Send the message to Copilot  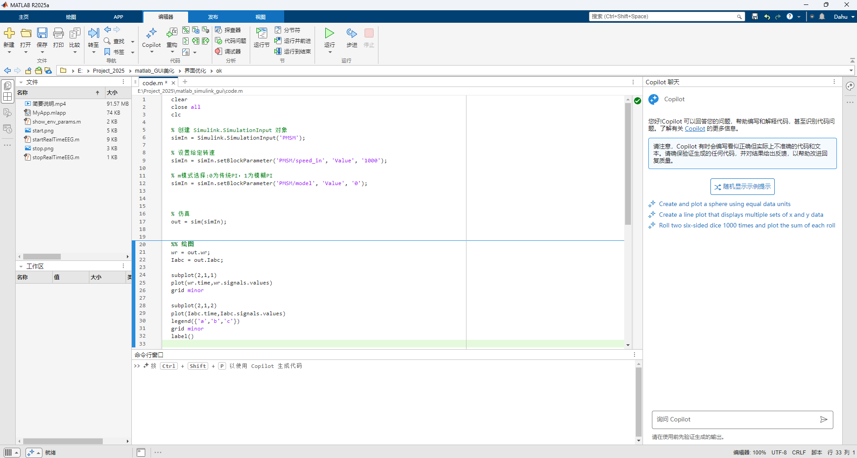[x=824, y=420]
